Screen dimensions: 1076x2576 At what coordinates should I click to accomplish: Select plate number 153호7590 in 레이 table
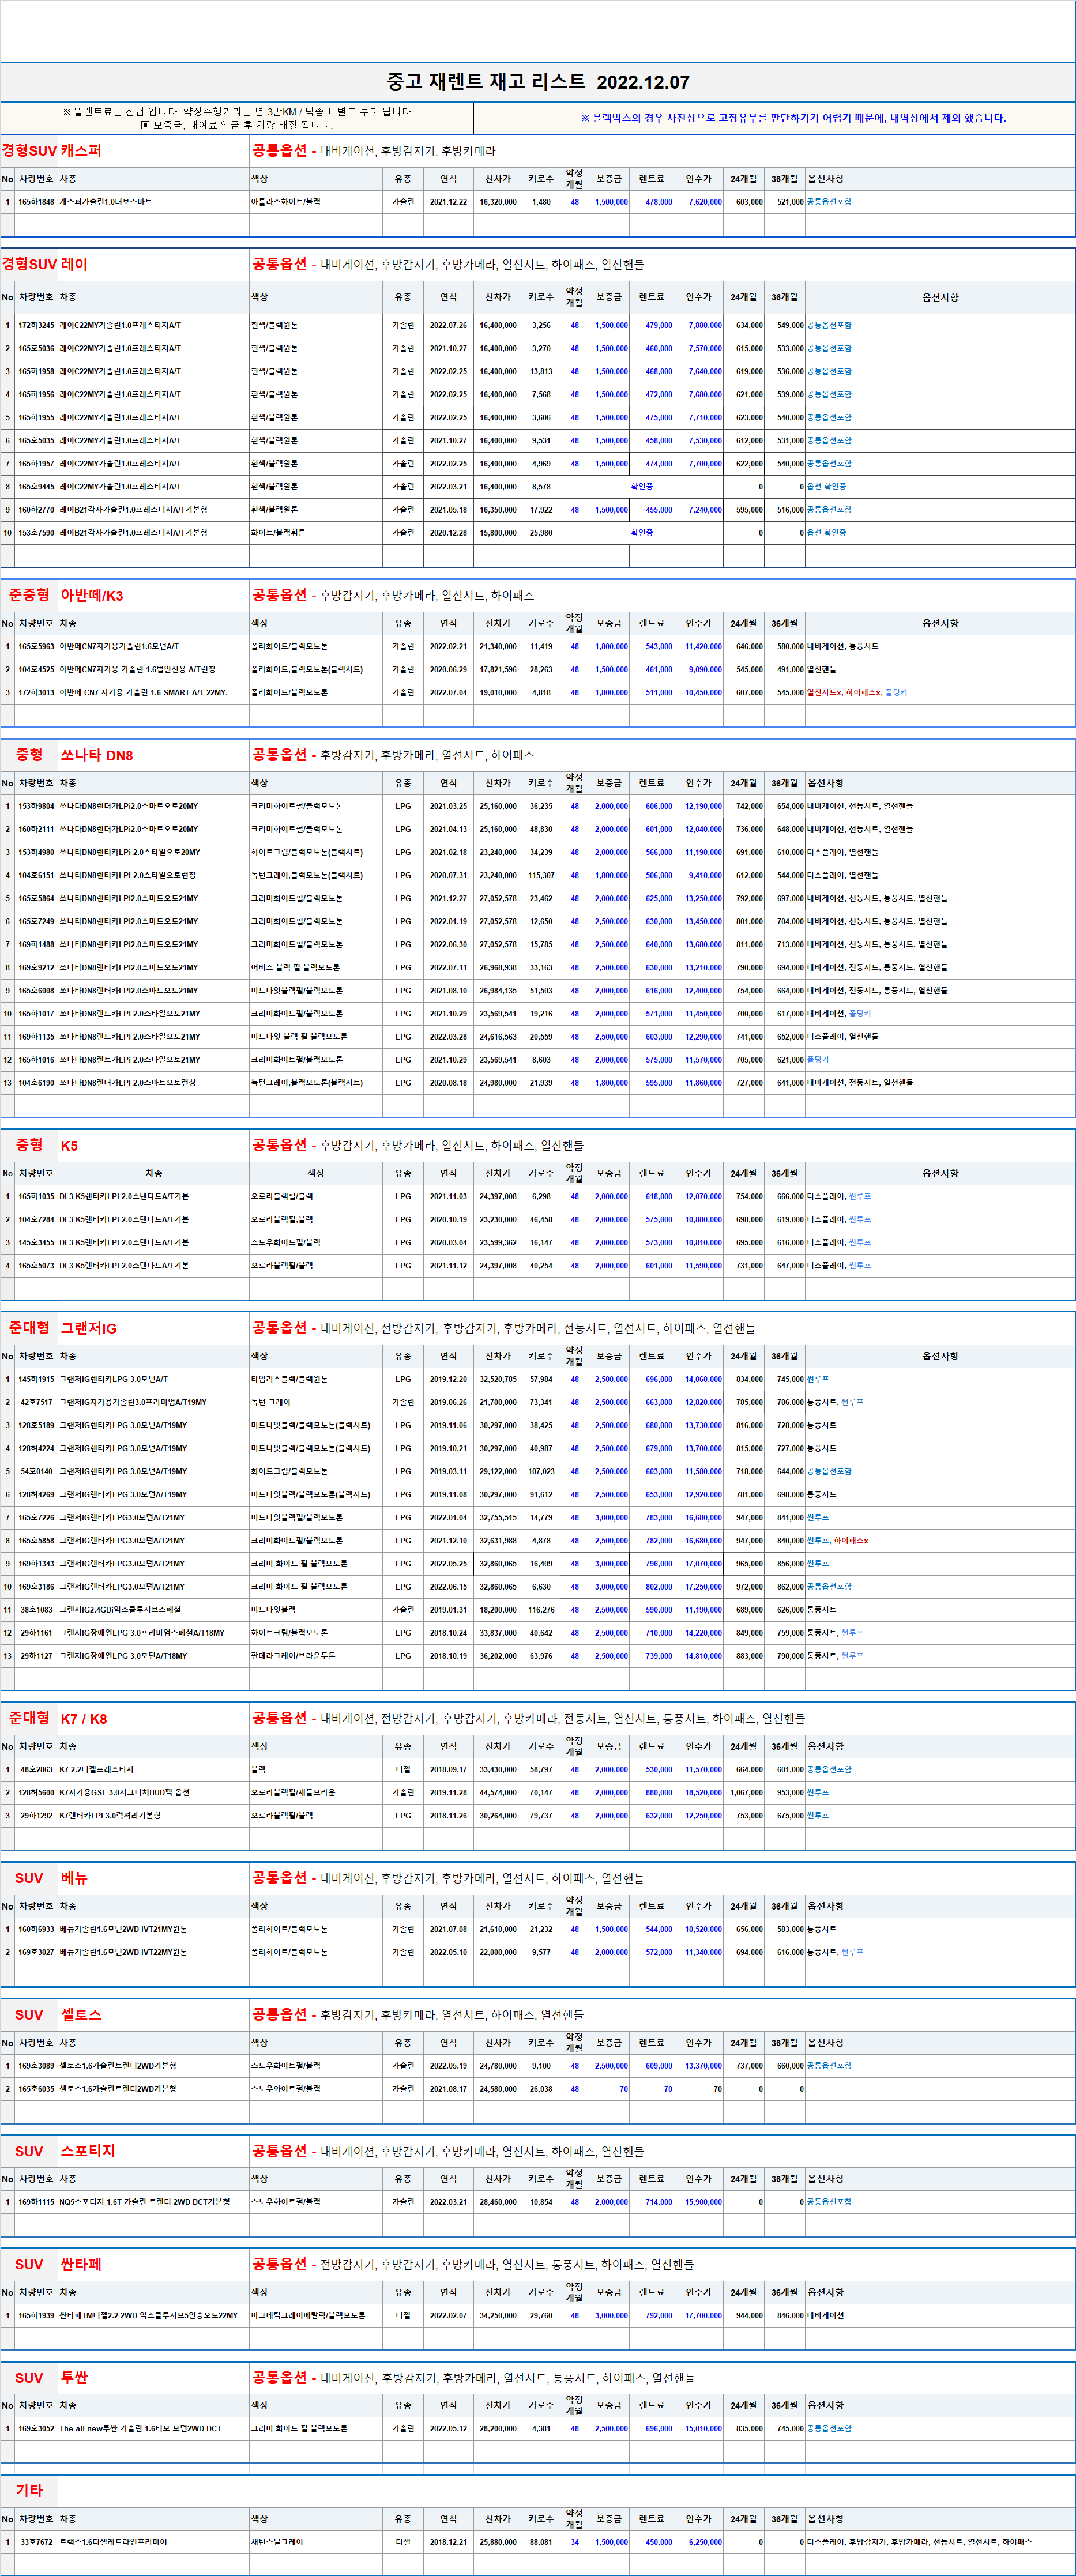pos(36,533)
